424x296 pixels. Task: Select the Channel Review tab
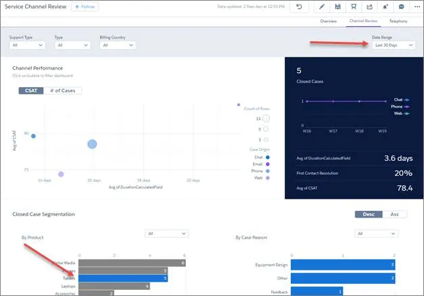tap(363, 21)
